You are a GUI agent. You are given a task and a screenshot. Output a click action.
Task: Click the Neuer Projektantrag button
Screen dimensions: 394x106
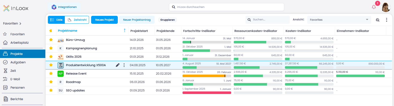(x=137, y=20)
